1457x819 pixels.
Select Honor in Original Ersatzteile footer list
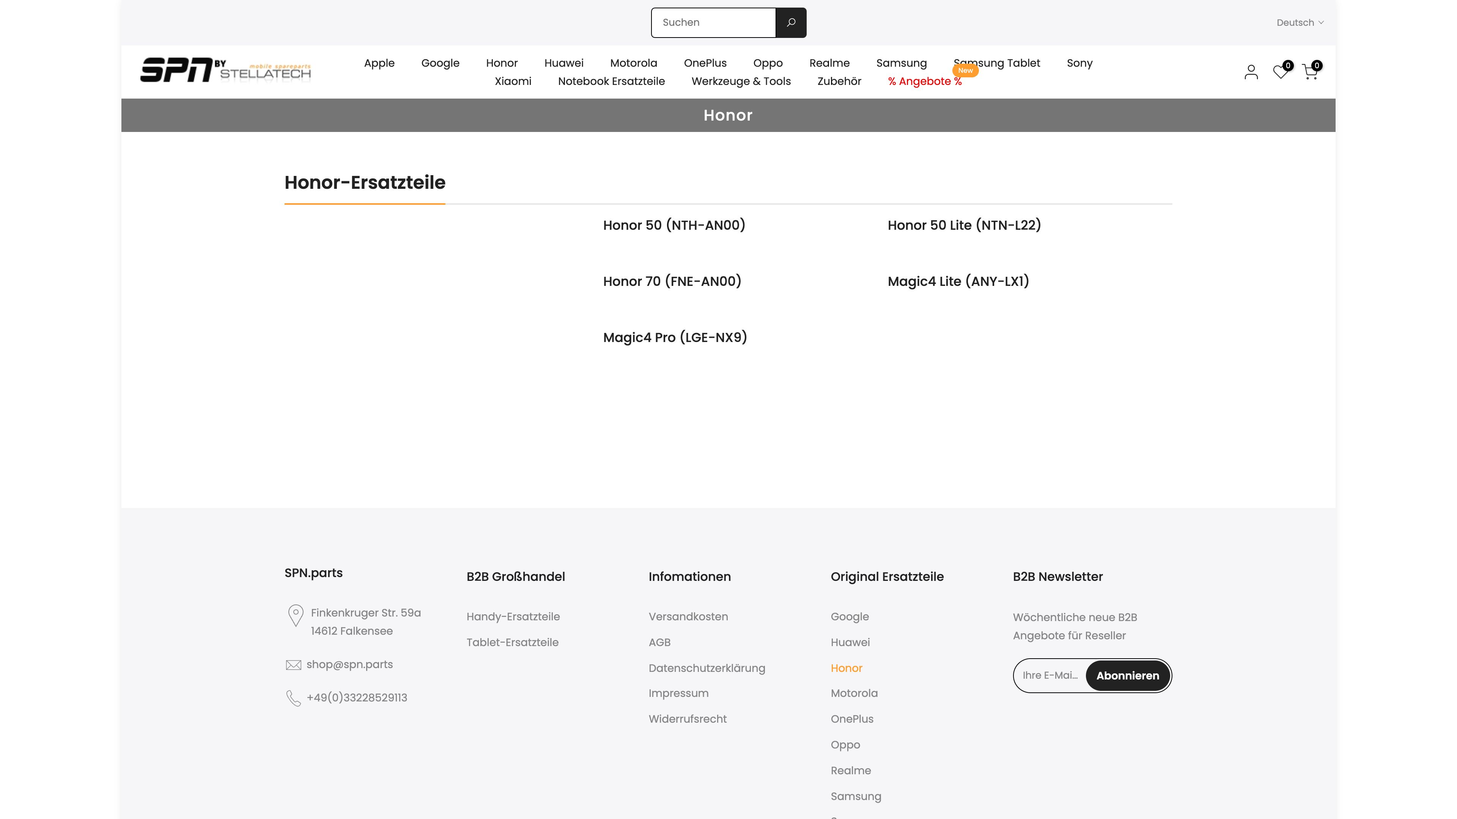tap(846, 667)
